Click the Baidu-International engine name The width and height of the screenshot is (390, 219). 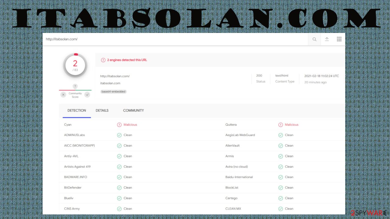[239, 177]
